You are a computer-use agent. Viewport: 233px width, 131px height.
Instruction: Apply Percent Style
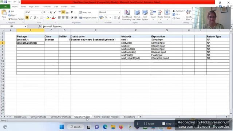click(106, 18)
